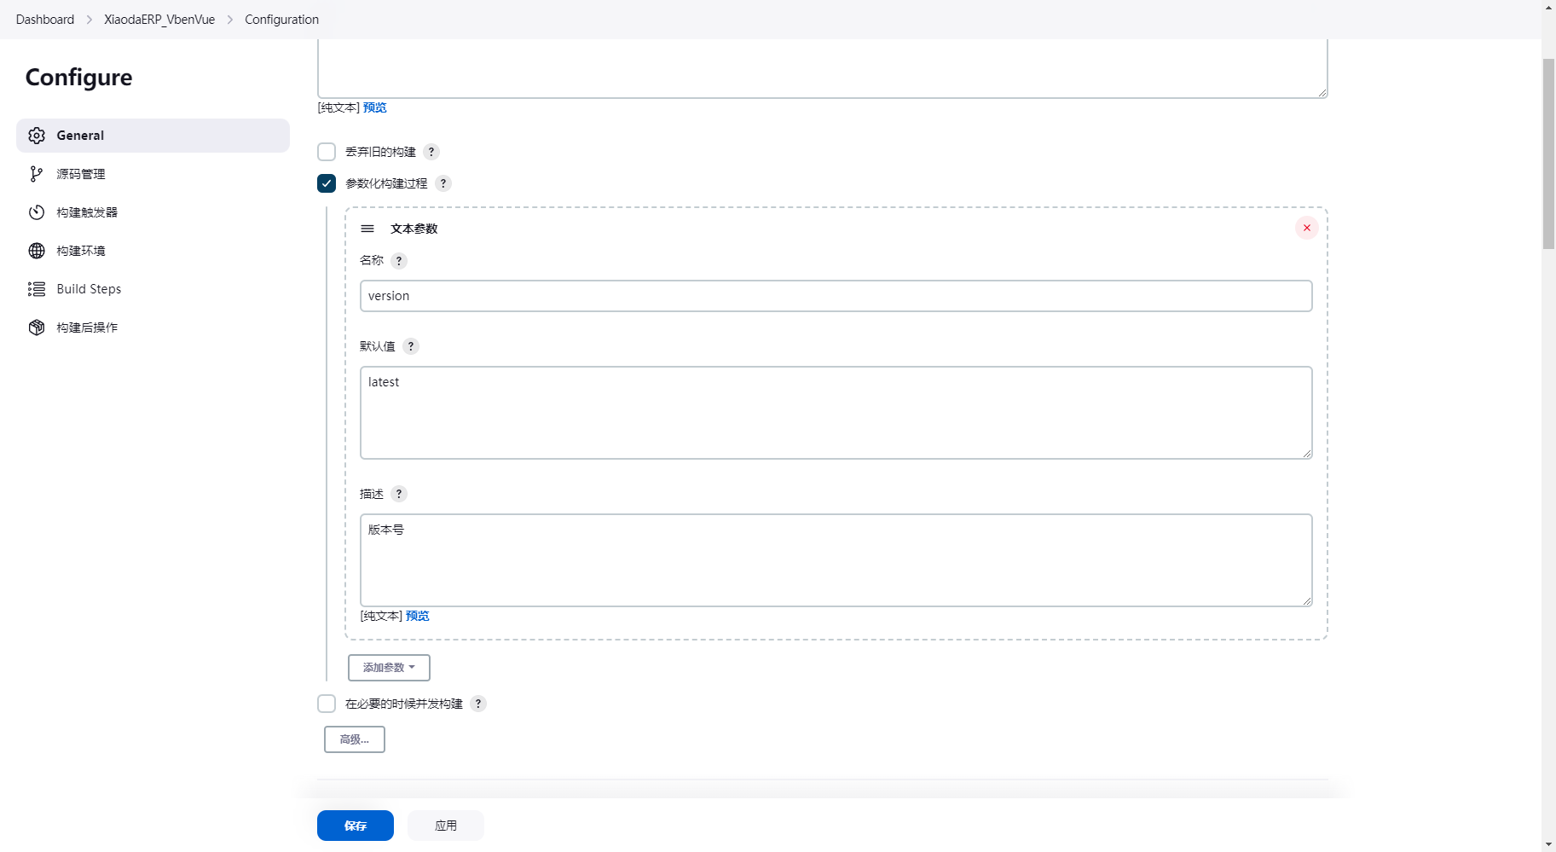Open help for 默认值 field

click(410, 346)
